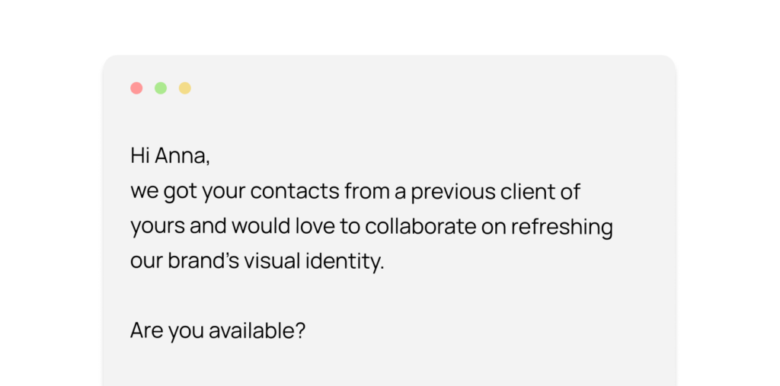The width and height of the screenshot is (780, 386).
Task: Click the green dot in window header
Action: point(161,88)
